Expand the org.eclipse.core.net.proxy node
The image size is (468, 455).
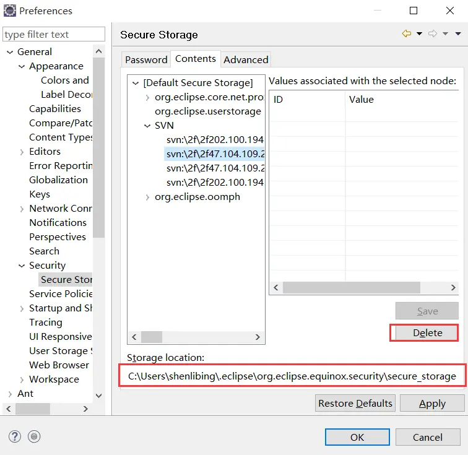pos(147,98)
